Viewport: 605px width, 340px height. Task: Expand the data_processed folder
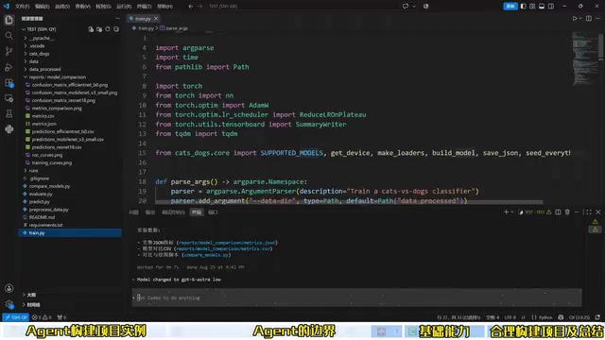pos(26,69)
